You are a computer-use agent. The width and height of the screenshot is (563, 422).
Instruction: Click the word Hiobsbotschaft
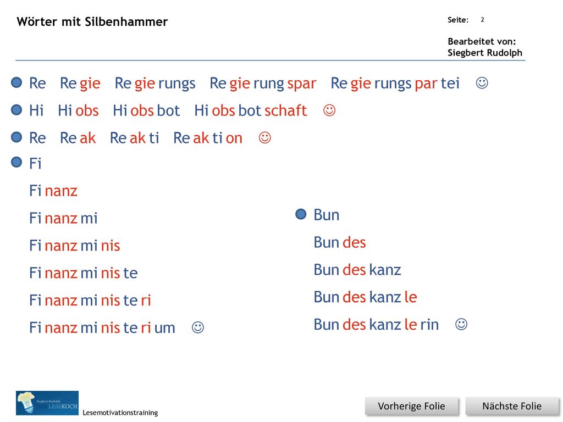click(x=251, y=110)
